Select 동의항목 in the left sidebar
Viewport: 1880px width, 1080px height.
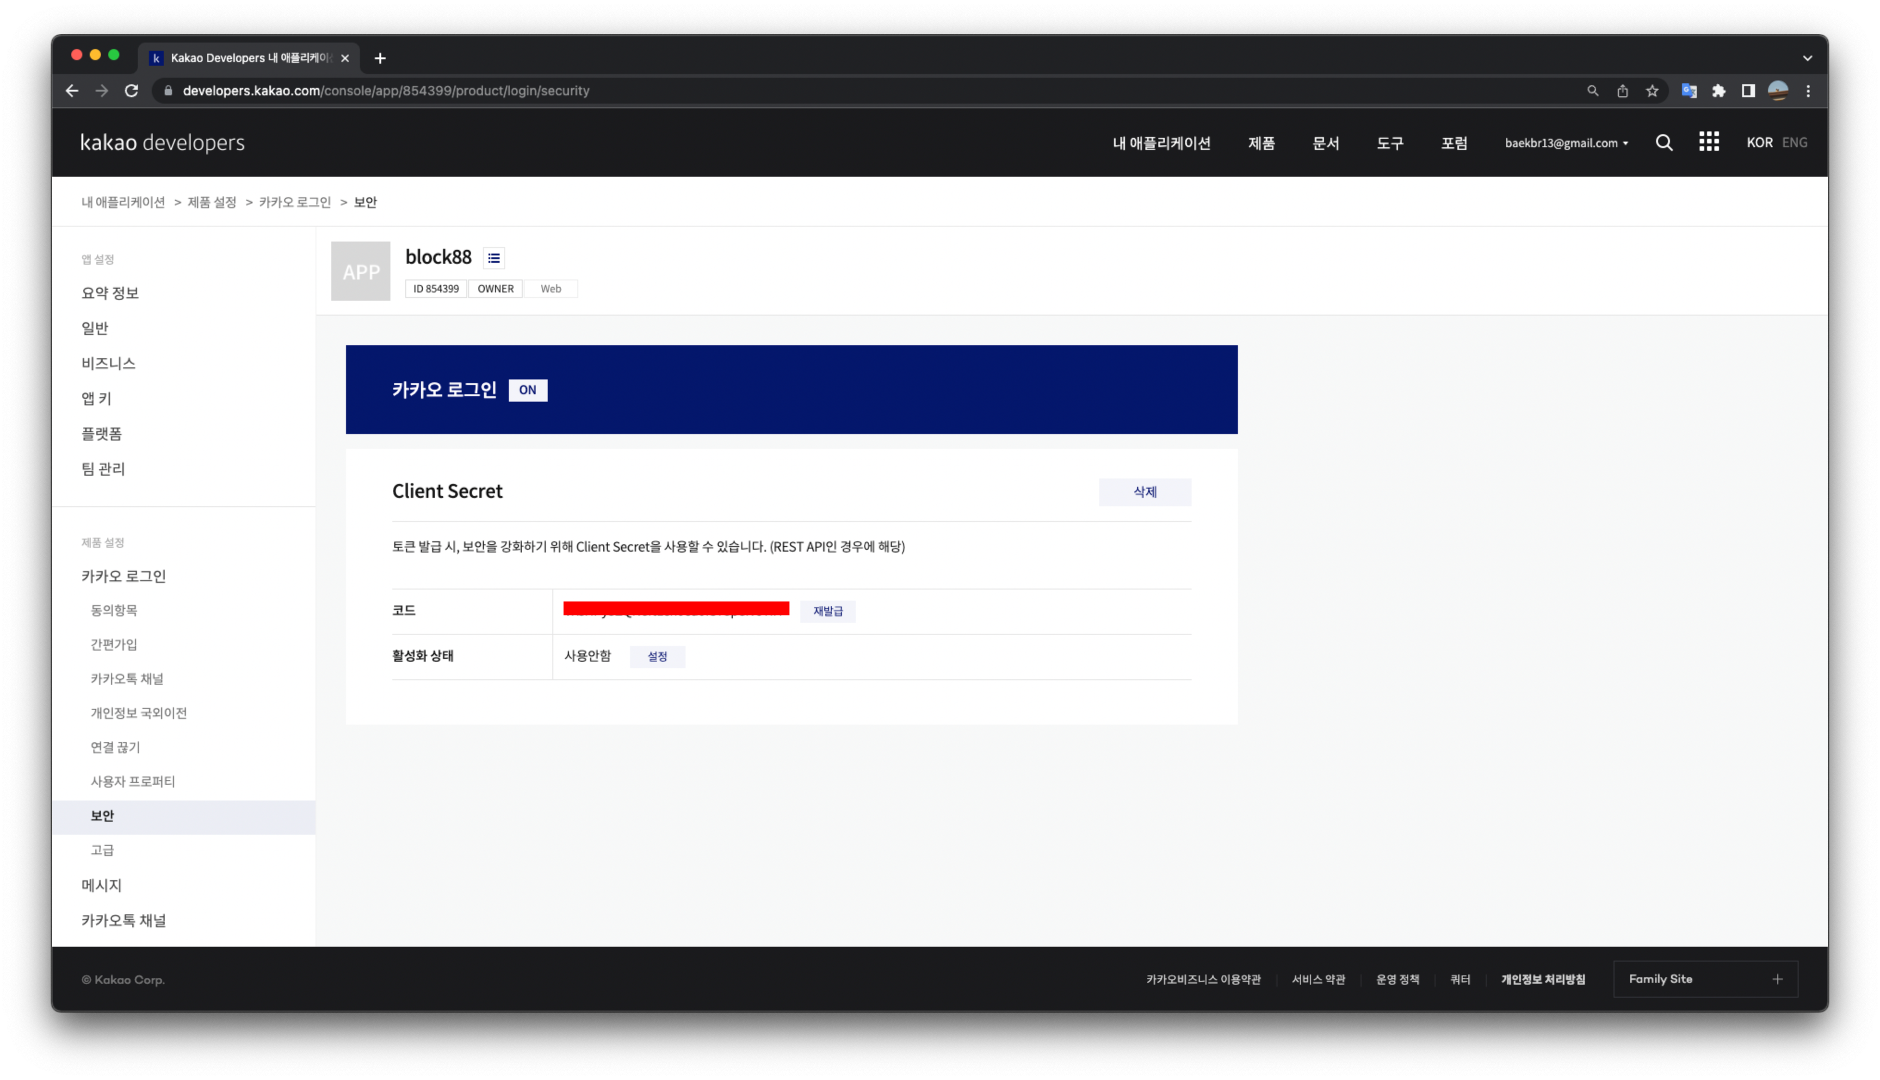pyautogui.click(x=113, y=610)
